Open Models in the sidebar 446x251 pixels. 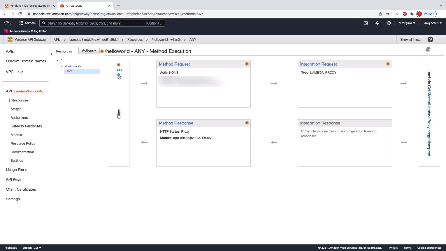coord(16,135)
